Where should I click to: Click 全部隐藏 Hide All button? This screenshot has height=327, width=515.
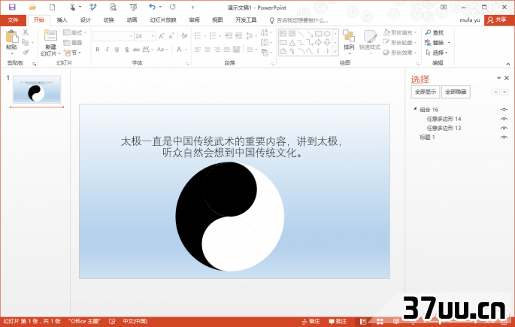(x=456, y=92)
